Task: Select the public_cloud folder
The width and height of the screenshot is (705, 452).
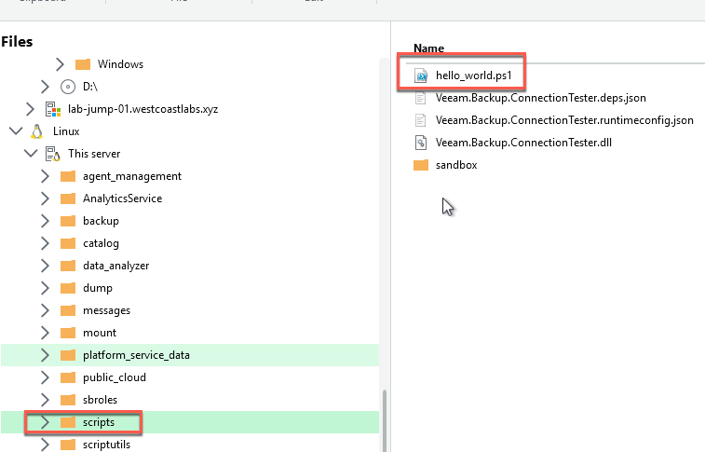Action: 114,377
